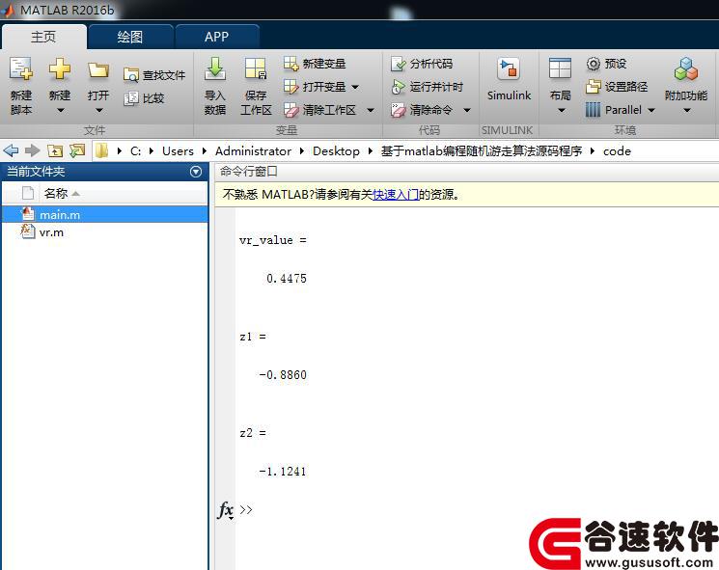Click Save Workspace (保存工作区) icon
This screenshot has height=570, width=719.
tap(256, 69)
